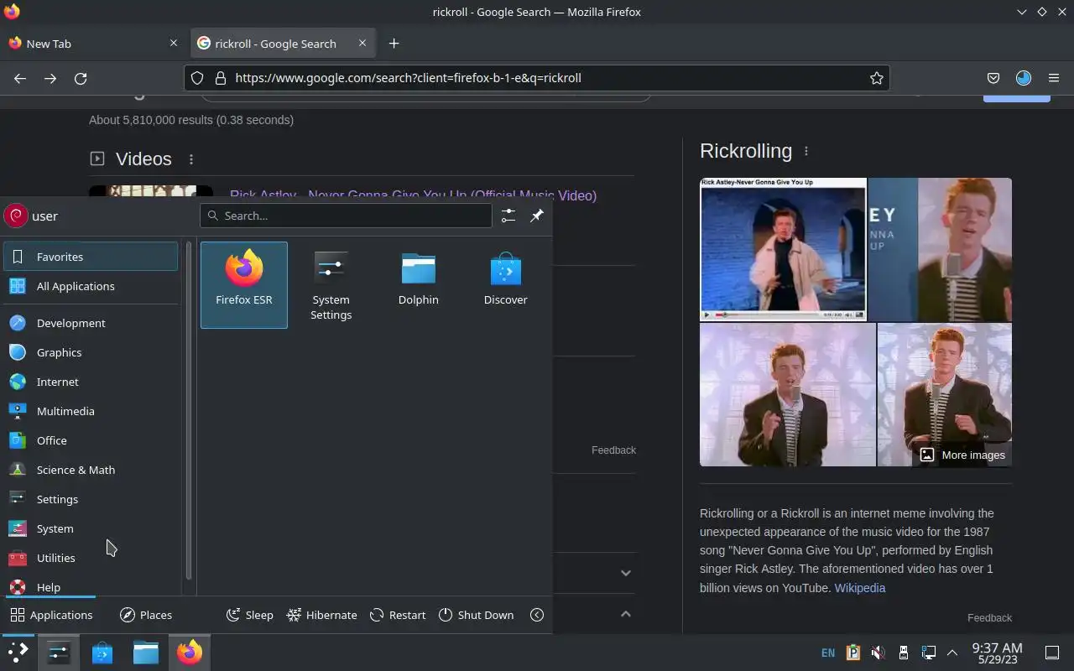
Task: Select the rickroll - Google Search tab
Action: pos(282,44)
